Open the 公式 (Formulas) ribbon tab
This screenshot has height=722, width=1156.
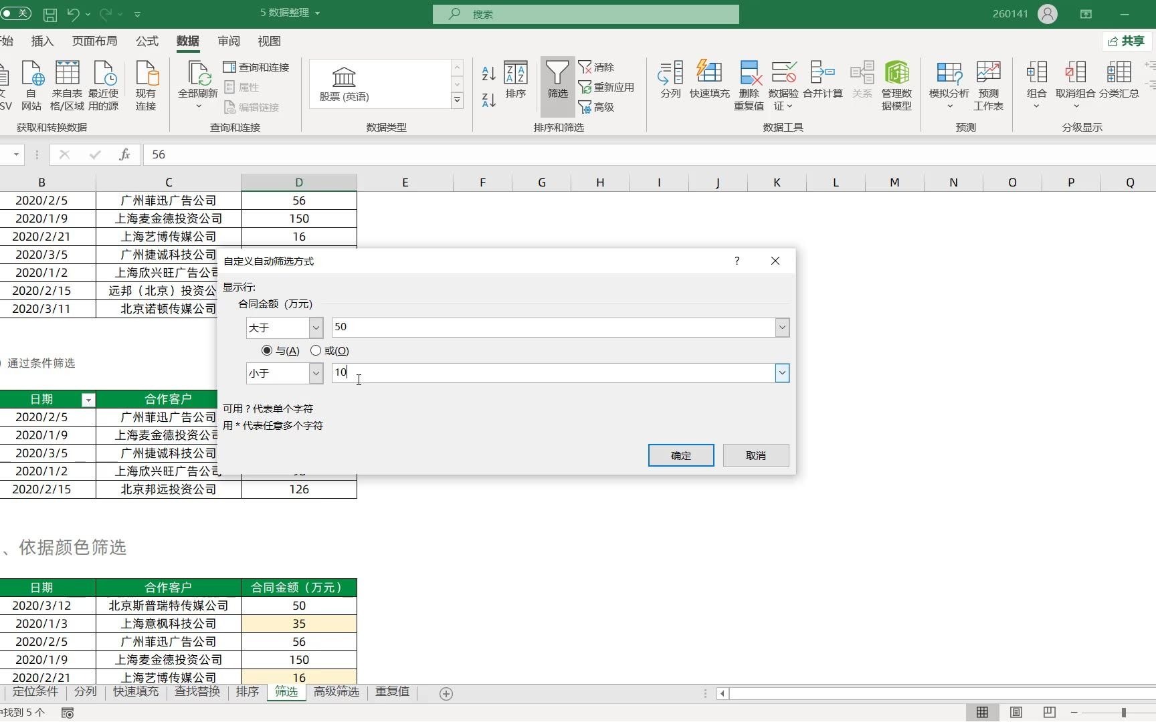click(147, 41)
